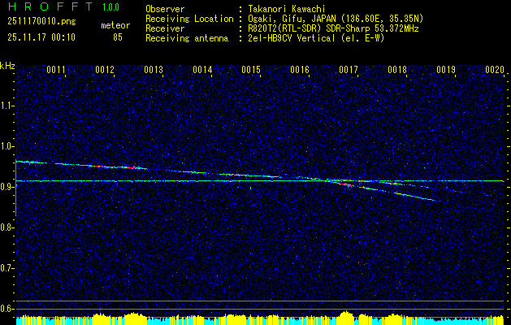Click the red echo peak near 0013
The image size is (511, 325).
tap(135, 167)
